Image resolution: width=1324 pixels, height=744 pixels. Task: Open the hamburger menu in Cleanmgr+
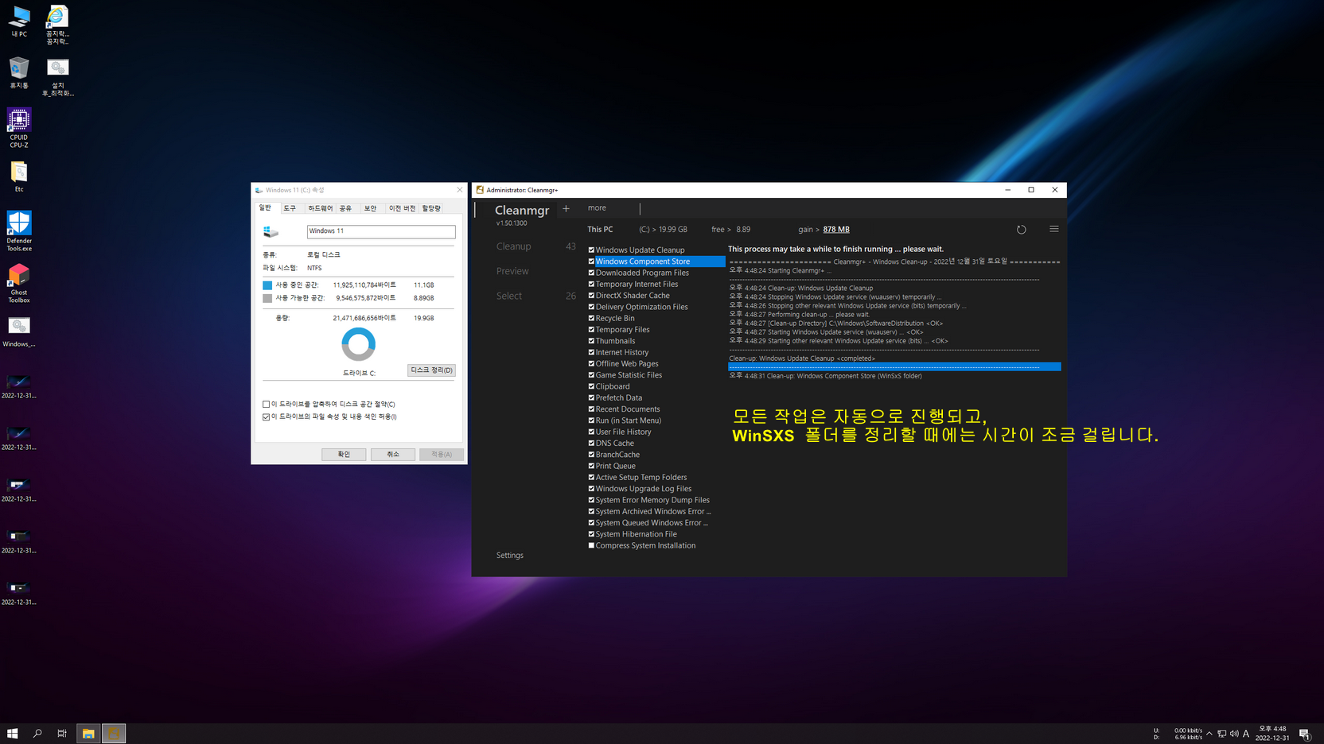pyautogui.click(x=1053, y=229)
